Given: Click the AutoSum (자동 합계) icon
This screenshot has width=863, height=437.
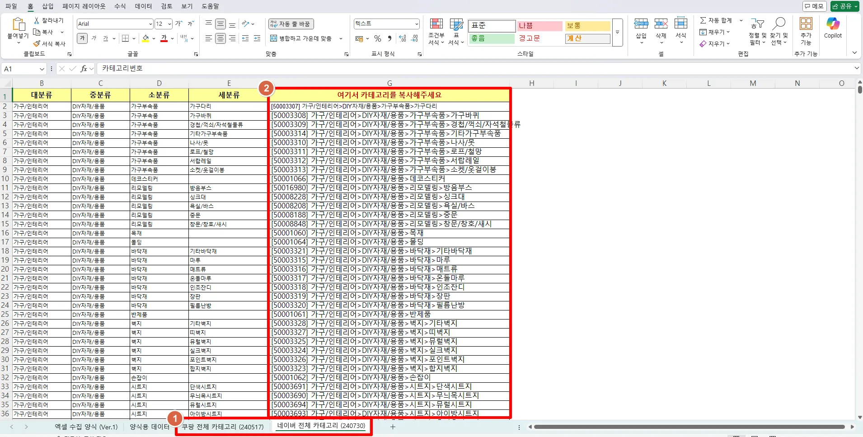Looking at the screenshot, I should point(703,20).
